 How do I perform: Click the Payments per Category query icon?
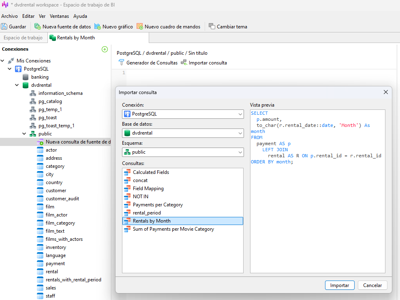coord(127,205)
